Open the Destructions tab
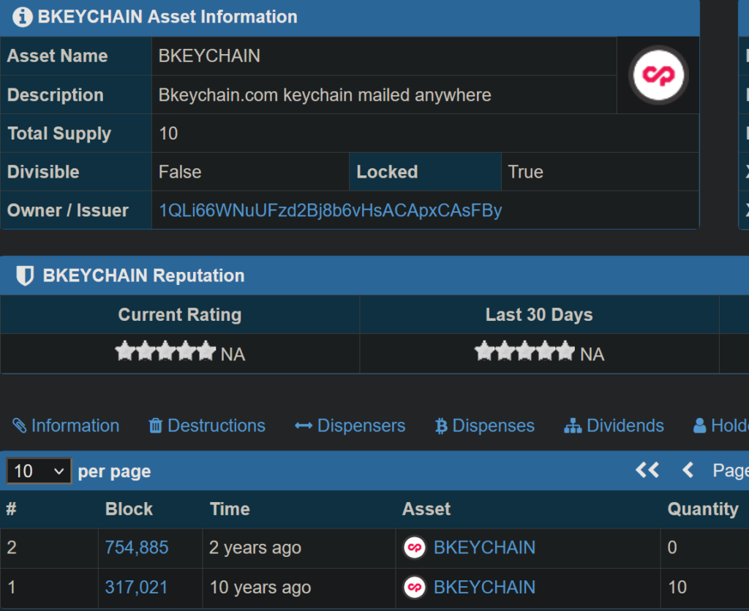 point(207,425)
